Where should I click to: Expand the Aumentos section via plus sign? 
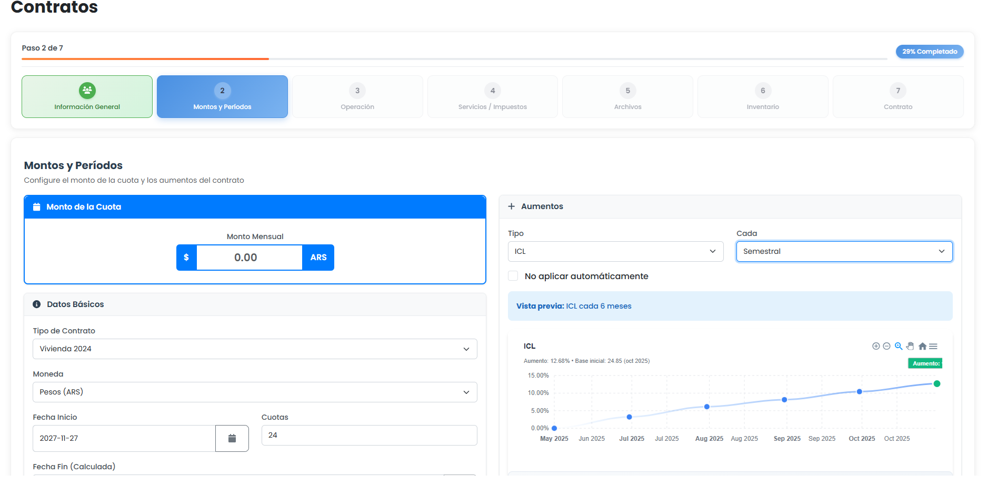click(511, 206)
